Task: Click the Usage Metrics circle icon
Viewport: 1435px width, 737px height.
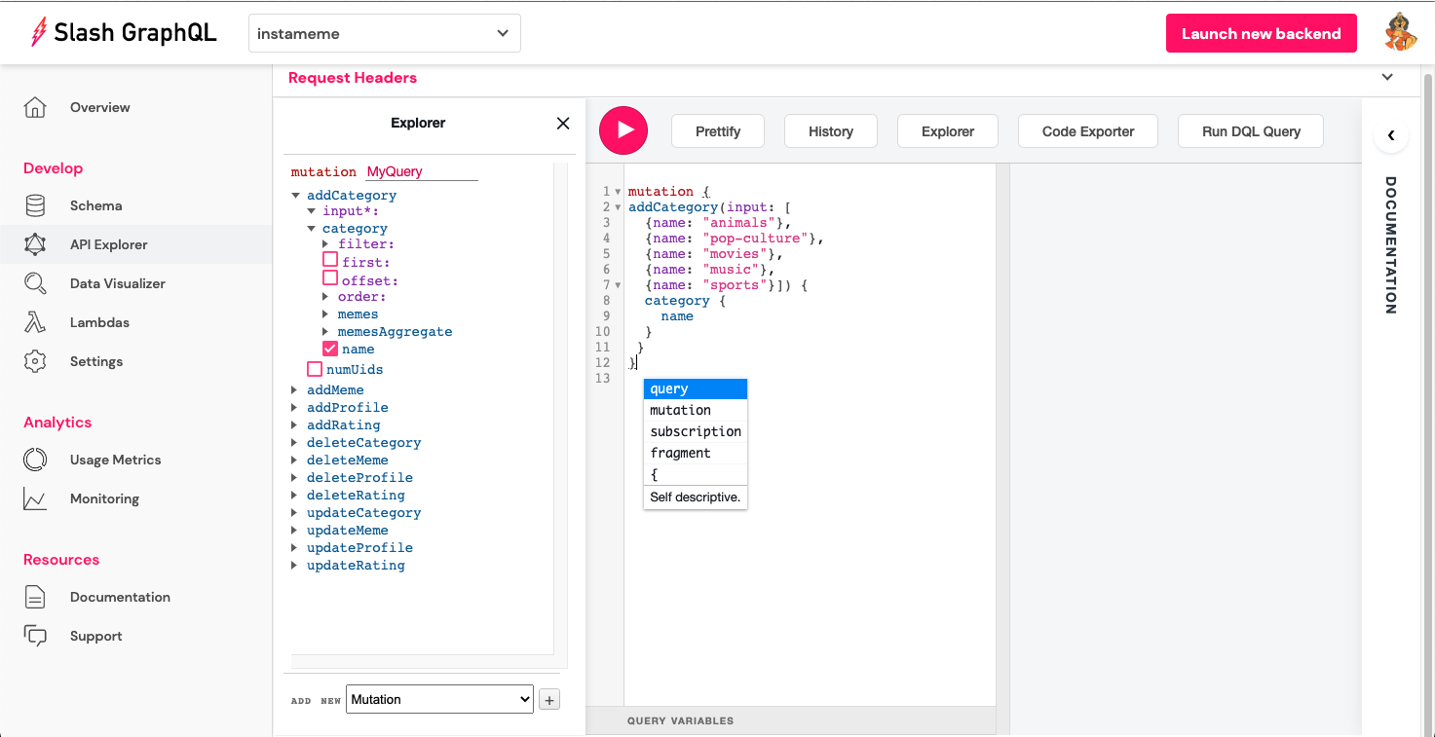Action: (35, 460)
